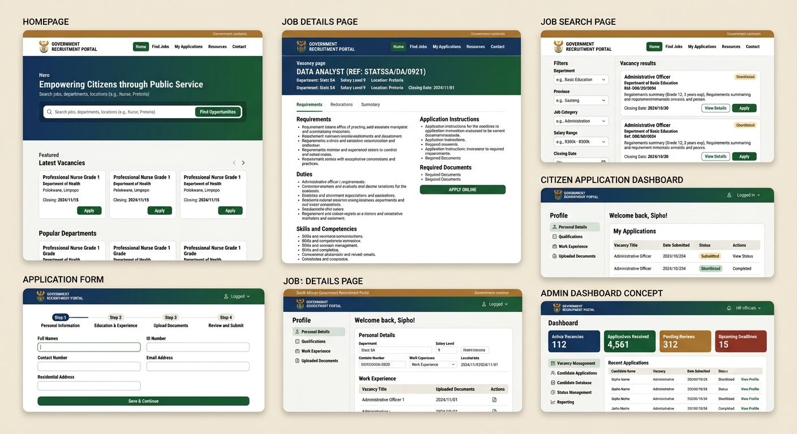Click the Save & Continue button

click(143, 401)
